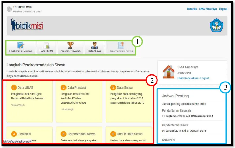Open the Rekomendasi Siswa menu label
Image resolution: width=235 pixels, height=148 pixels.
pos(121,51)
